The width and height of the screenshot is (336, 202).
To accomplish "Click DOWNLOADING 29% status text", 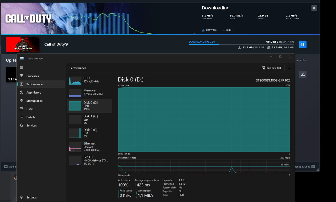I will (x=202, y=42).
